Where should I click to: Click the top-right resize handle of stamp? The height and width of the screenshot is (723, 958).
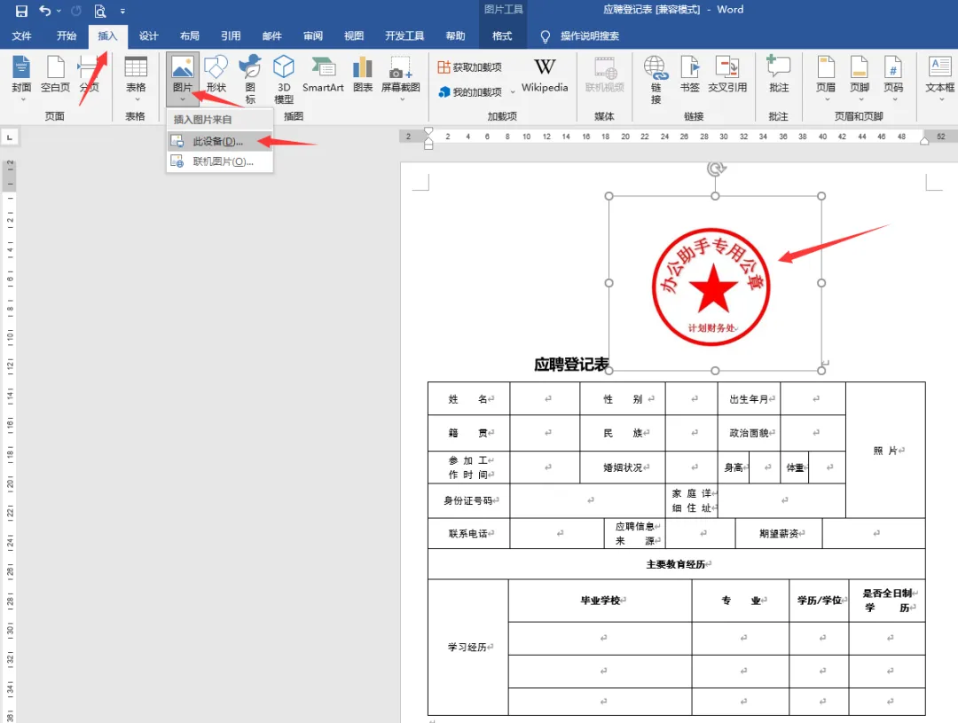point(821,196)
